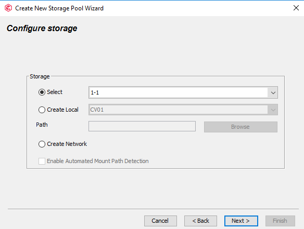
Task: Go to previous step with Back
Action: 200,221
